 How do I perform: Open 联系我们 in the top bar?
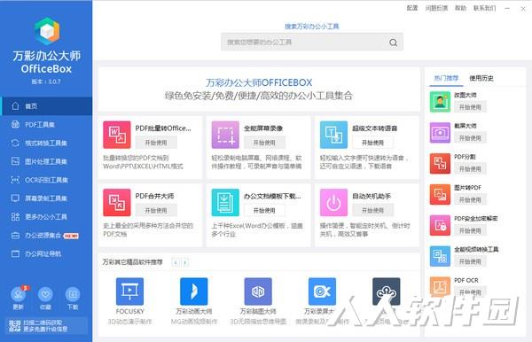[x=484, y=8]
